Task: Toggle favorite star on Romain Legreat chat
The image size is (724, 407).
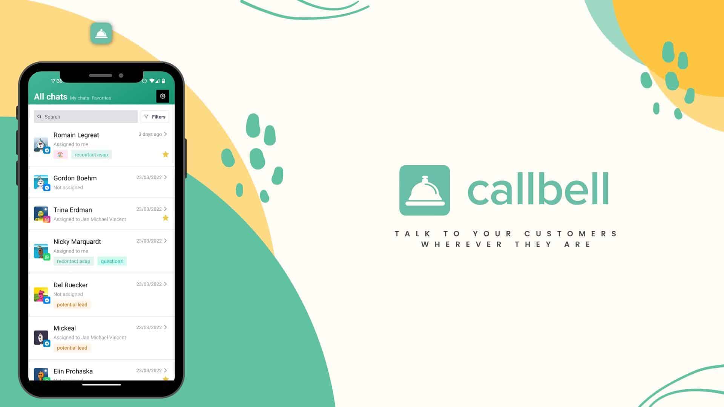Action: (x=165, y=154)
